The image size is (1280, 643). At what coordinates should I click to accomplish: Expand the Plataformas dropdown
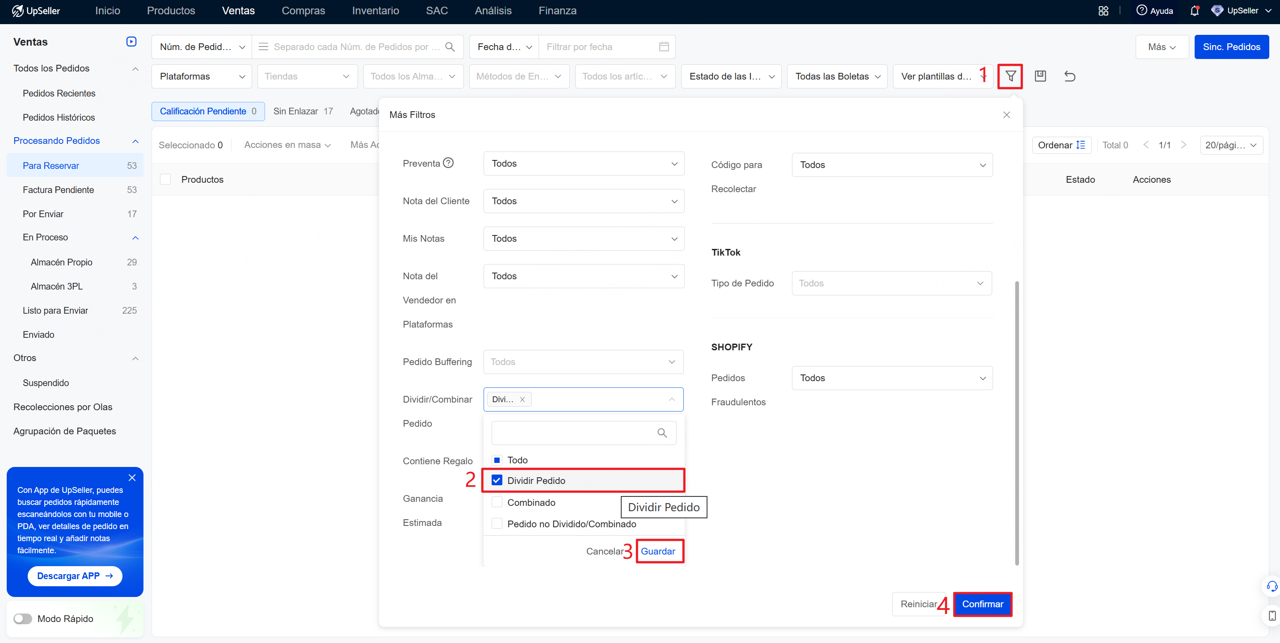(201, 76)
